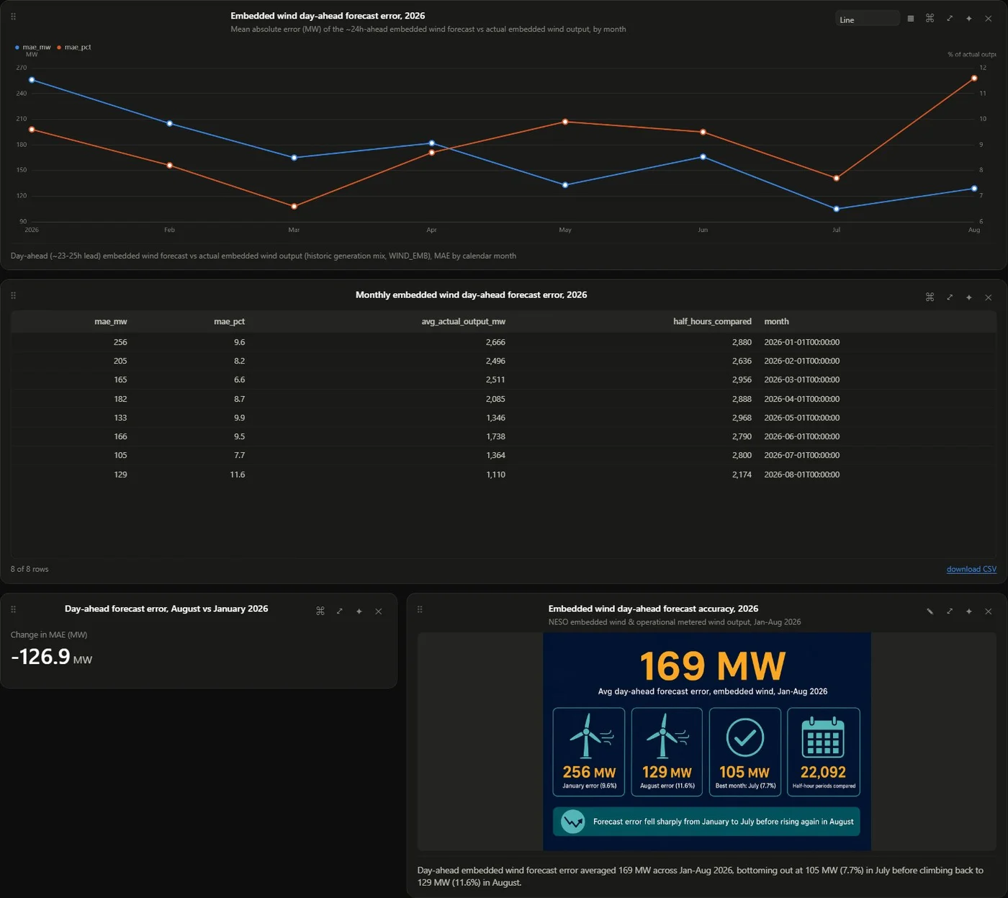Select the 2026-01-01T00:00:00 month cell

(x=802, y=343)
